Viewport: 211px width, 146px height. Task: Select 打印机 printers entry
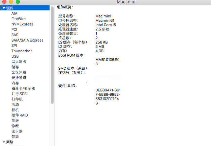(x=17, y=99)
